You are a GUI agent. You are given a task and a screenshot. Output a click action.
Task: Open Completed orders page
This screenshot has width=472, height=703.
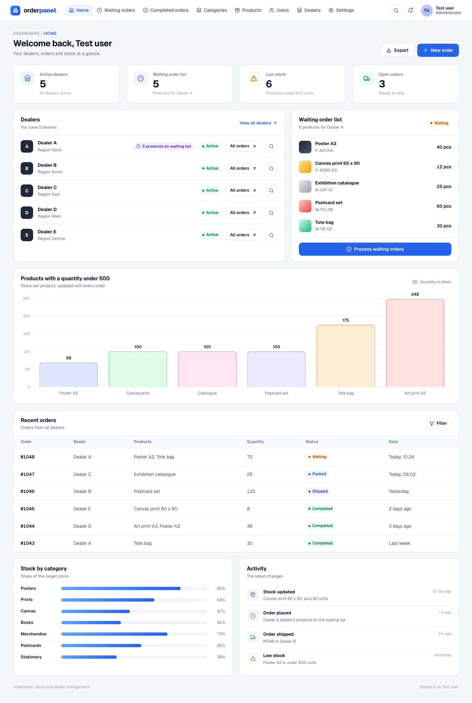coord(166,11)
